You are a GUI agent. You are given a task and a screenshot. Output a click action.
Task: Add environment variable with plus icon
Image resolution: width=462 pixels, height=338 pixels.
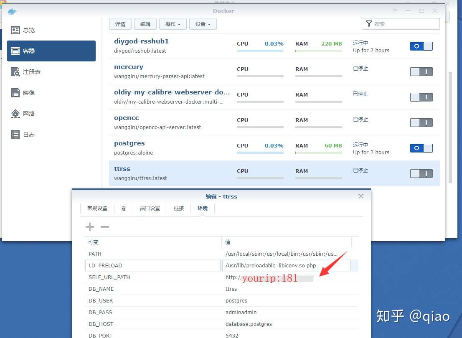(x=90, y=226)
